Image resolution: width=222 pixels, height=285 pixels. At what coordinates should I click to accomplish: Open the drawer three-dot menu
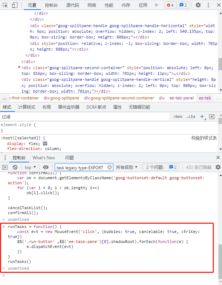tap(5, 157)
